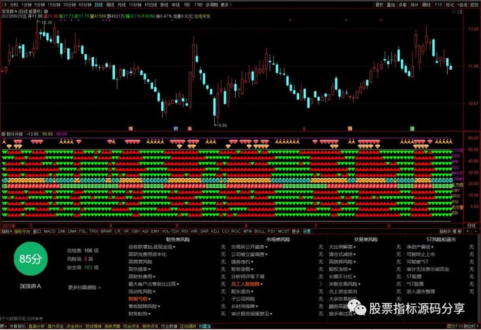Click the 预 event marker under the chart

pyautogui.click(x=350, y=129)
